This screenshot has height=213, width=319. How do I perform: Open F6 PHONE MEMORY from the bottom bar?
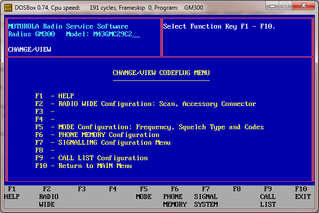tap(175, 197)
